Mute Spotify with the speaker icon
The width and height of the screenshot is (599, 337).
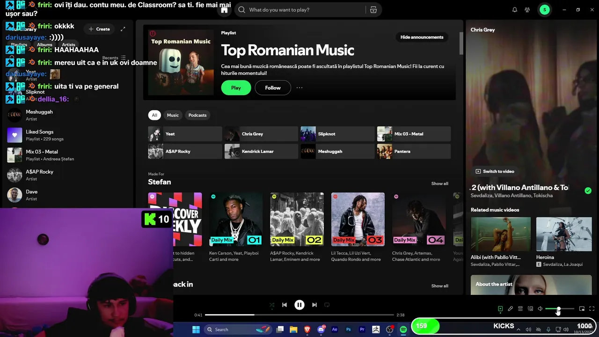click(540, 308)
